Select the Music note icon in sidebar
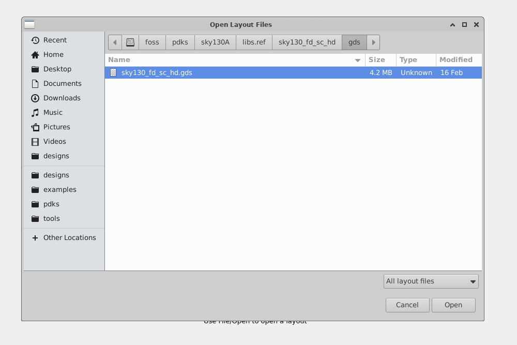Screen dimensions: 517x345 (x=35, y=112)
